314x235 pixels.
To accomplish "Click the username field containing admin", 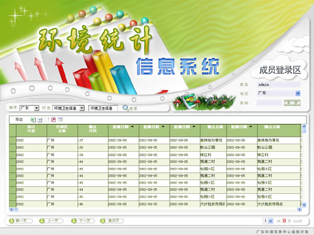I will click(279, 85).
